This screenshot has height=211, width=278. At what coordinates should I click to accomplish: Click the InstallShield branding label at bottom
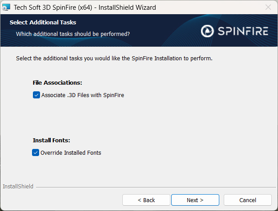point(18,187)
